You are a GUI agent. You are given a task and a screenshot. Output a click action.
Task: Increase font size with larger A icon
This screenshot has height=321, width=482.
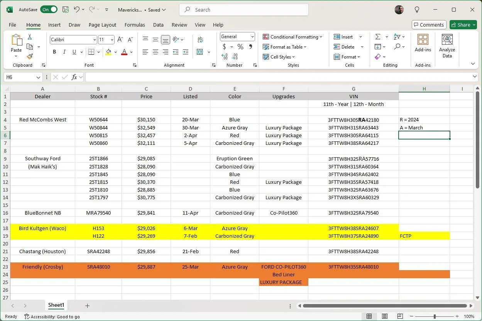click(x=120, y=39)
